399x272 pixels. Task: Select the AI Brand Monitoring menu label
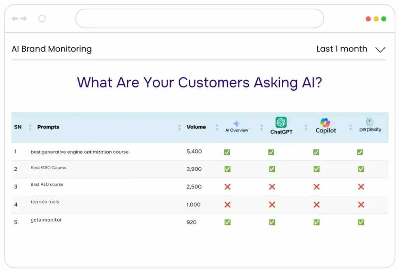51,49
